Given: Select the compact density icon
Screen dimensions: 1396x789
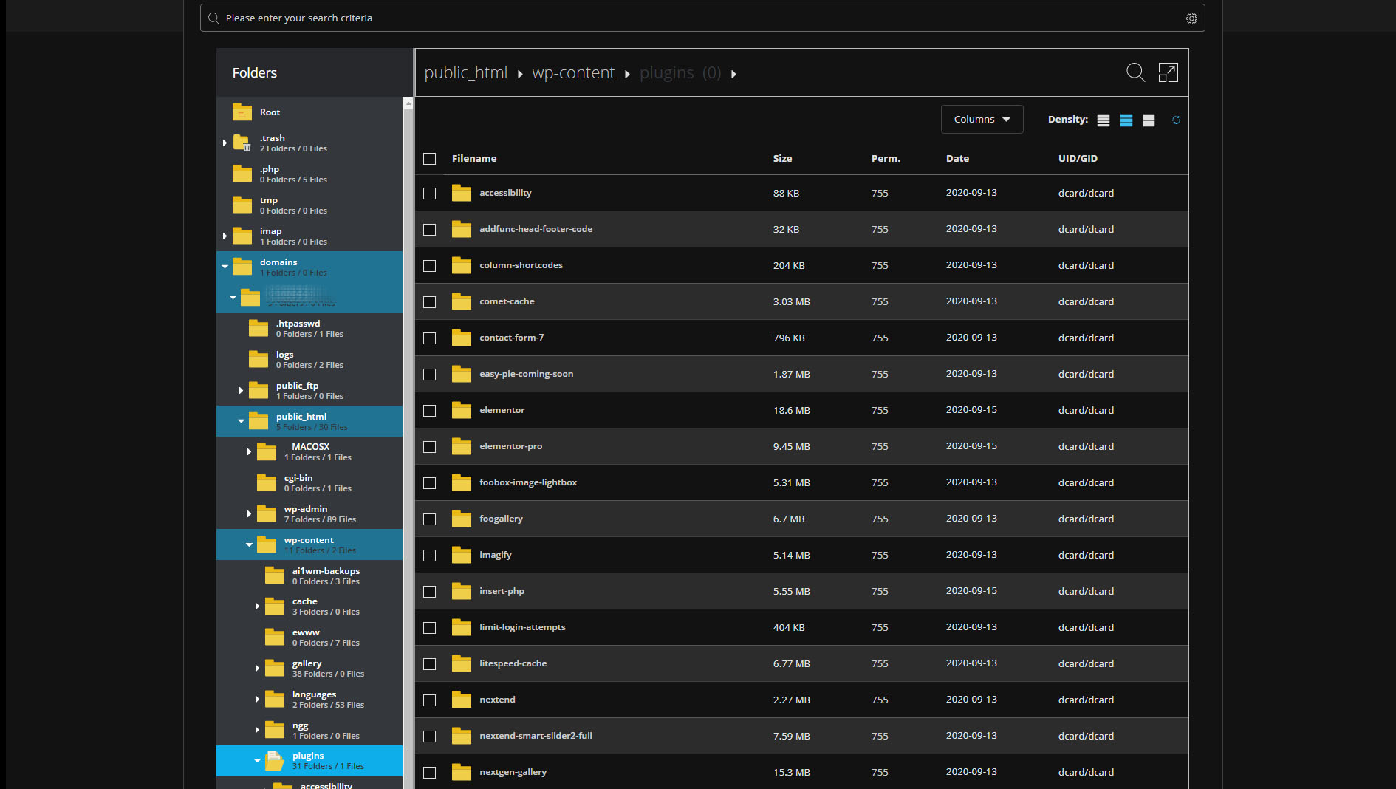Looking at the screenshot, I should point(1104,120).
